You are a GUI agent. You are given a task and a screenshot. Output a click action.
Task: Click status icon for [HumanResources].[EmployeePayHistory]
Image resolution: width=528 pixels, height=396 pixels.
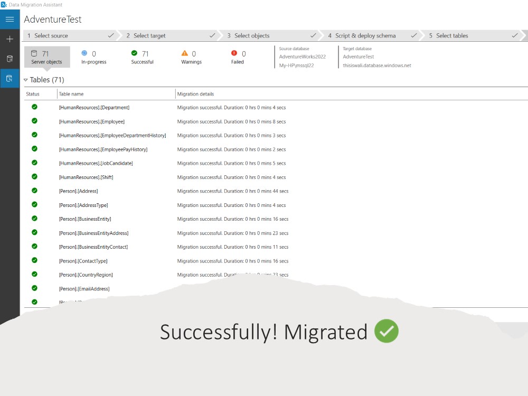coord(34,149)
